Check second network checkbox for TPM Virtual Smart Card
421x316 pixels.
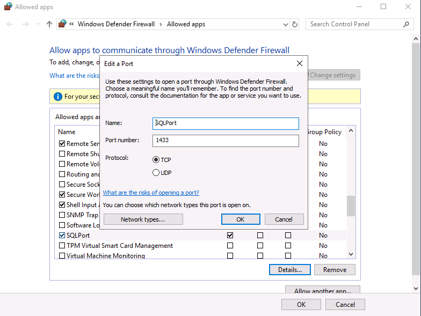[x=260, y=246]
